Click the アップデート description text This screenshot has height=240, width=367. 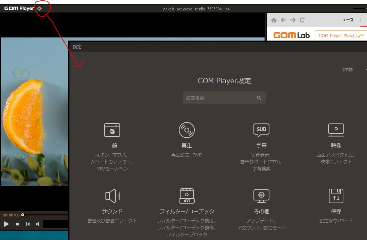260,221
